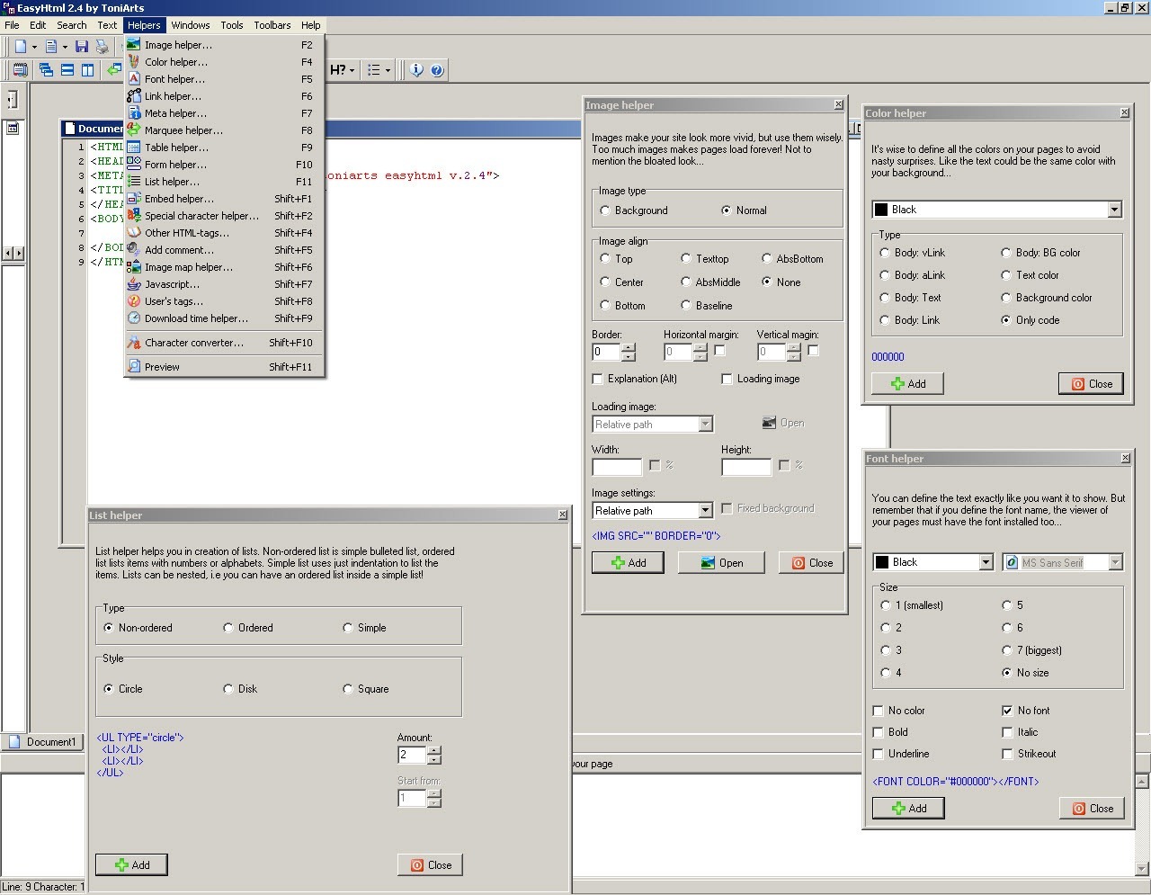The image size is (1151, 895).
Task: Click Add comment icon in Helpers menu
Action: (134, 249)
